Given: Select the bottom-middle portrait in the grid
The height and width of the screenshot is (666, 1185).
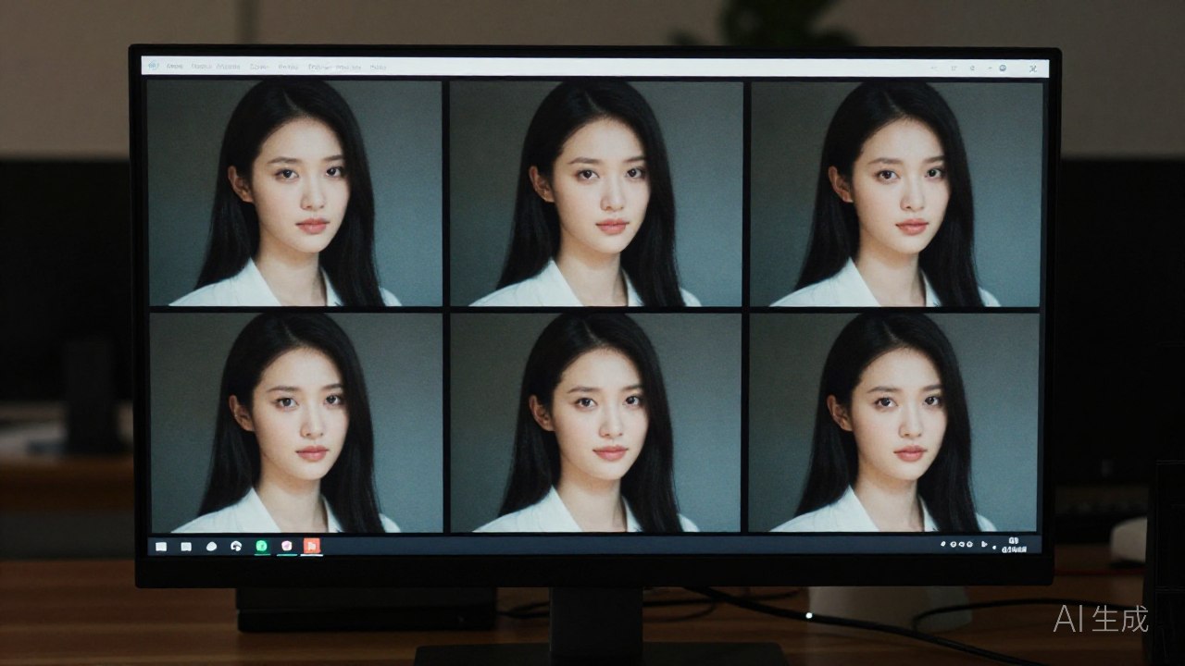Looking at the screenshot, I should (x=595, y=423).
